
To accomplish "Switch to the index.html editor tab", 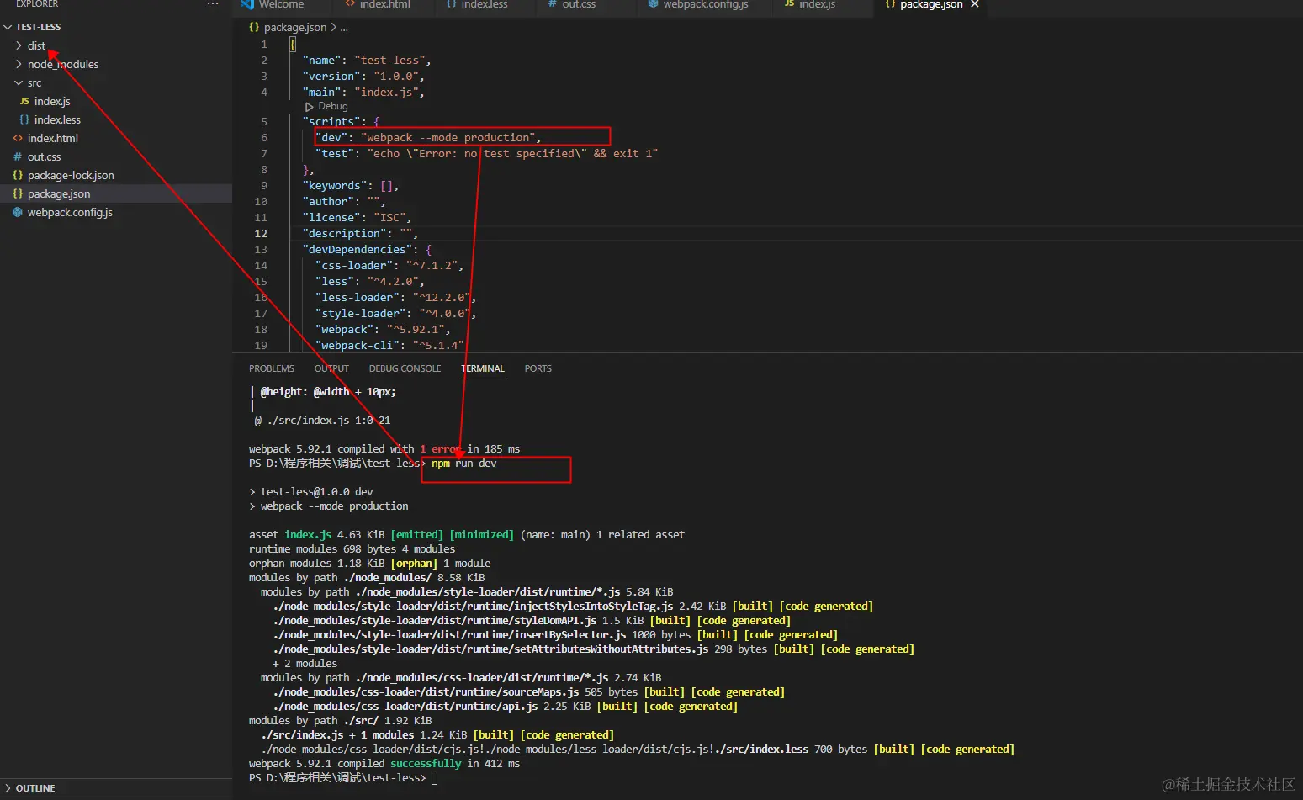I will pos(384,4).
